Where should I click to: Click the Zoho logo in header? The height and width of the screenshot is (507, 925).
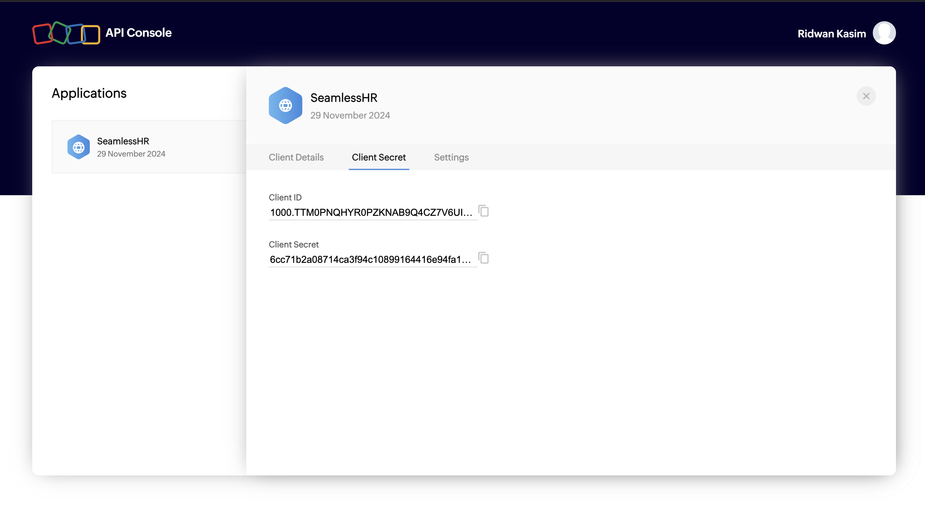click(66, 33)
